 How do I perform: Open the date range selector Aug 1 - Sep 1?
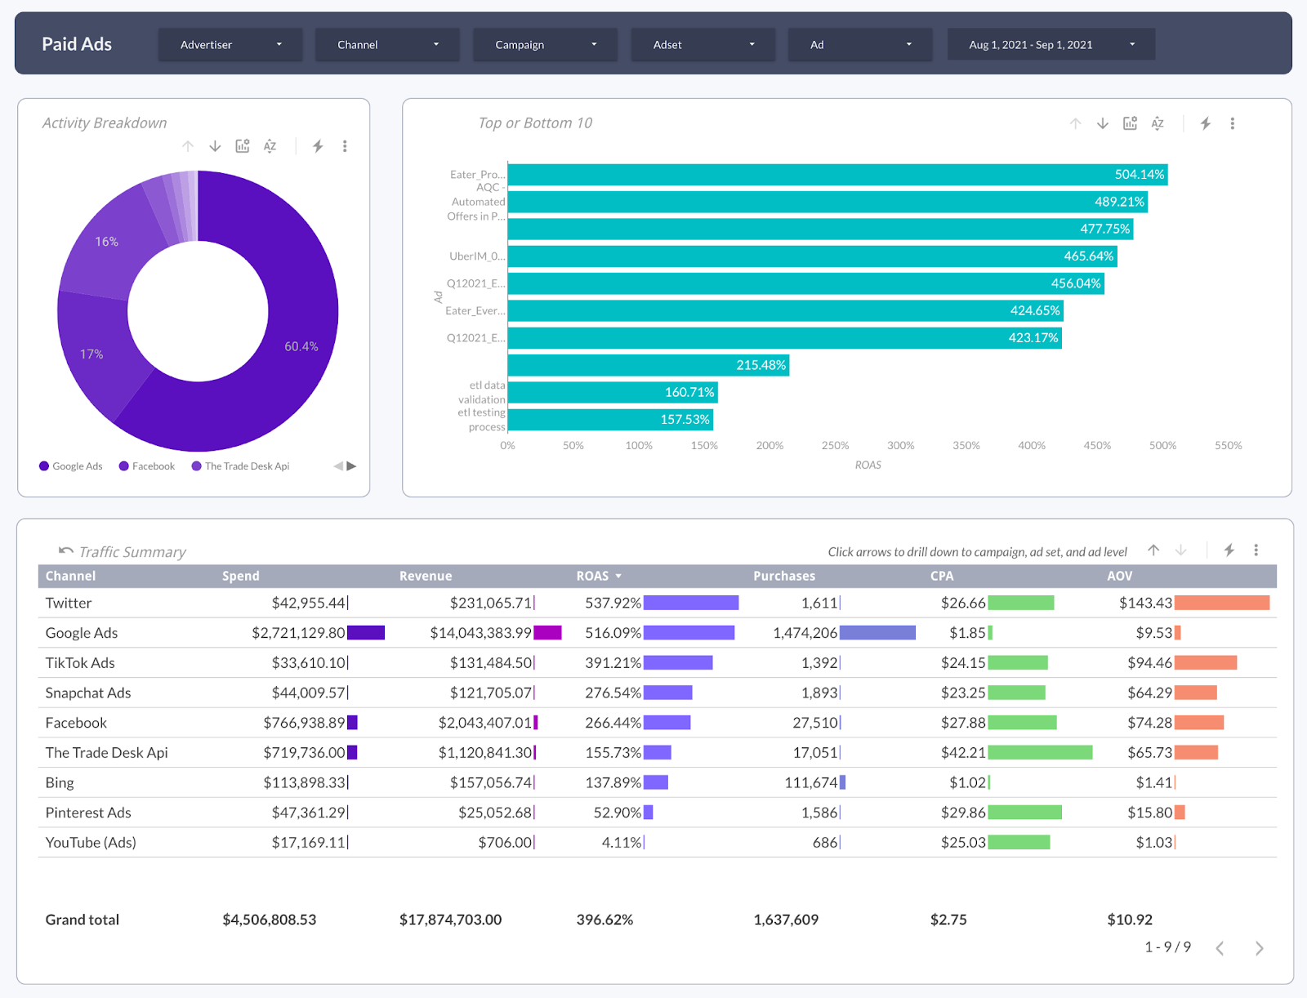(x=1051, y=44)
